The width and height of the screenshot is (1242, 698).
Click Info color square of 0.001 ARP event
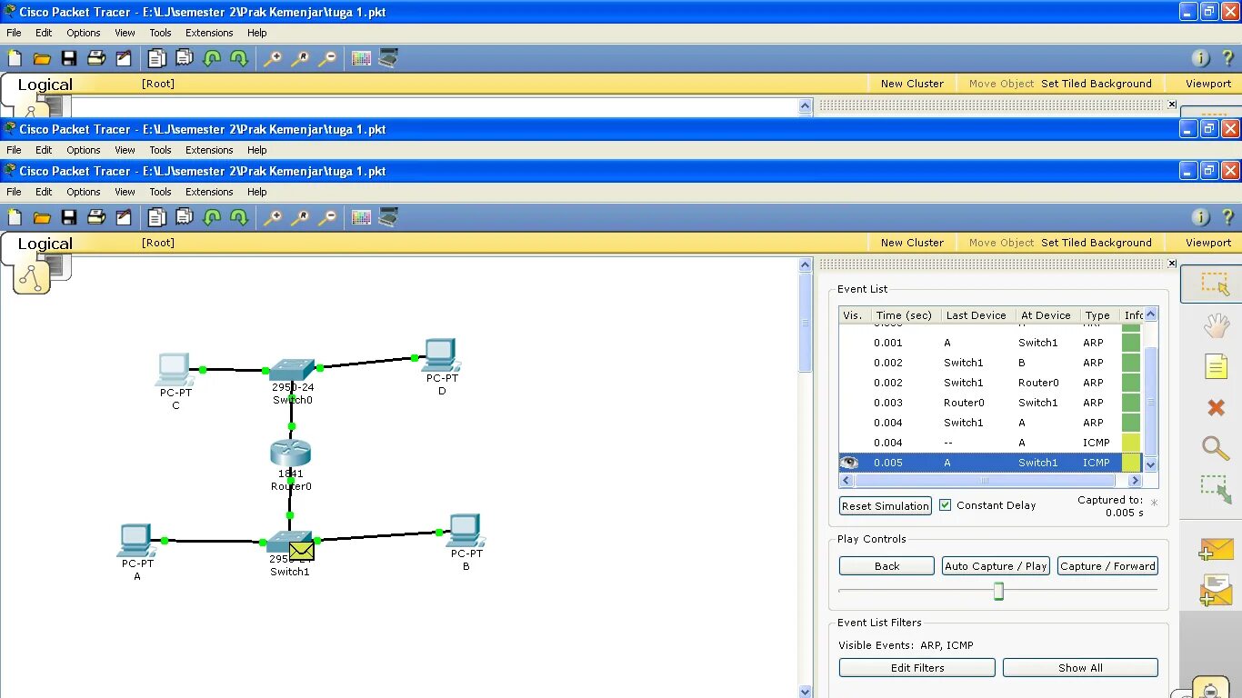(x=1131, y=343)
